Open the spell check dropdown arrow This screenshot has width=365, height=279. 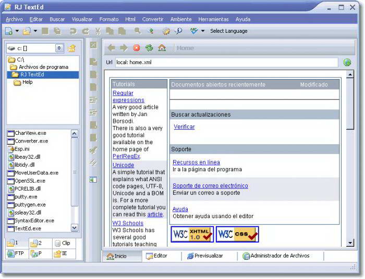[203, 31]
